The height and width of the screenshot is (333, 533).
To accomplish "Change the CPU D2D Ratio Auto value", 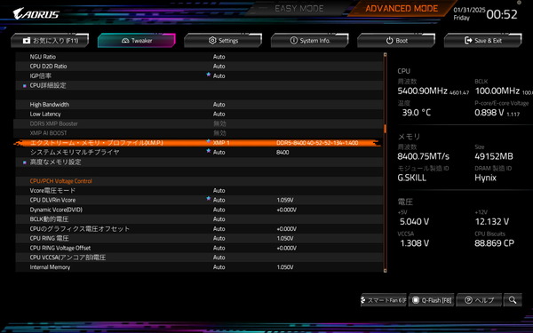I will 219,67.
